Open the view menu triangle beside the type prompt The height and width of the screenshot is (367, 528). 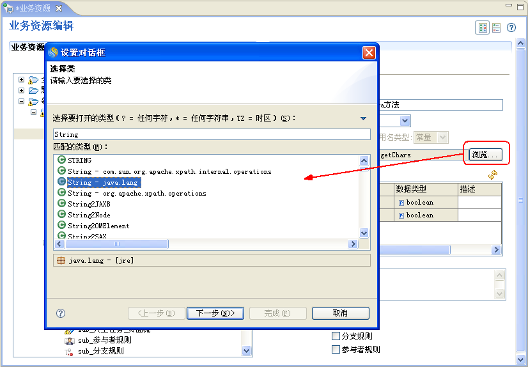tap(363, 118)
